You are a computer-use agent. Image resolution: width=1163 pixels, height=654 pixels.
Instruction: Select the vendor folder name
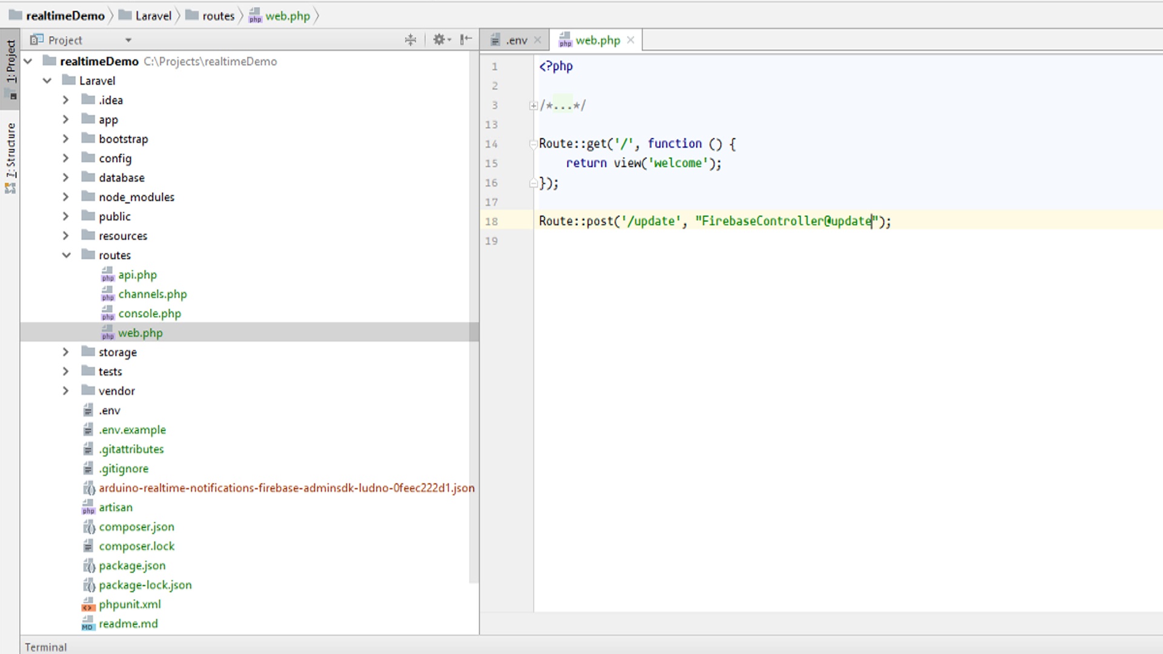pyautogui.click(x=117, y=391)
